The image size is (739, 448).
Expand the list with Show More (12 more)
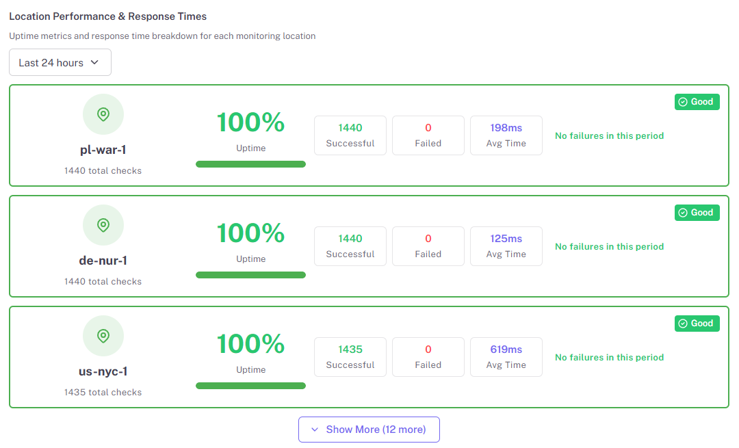click(x=369, y=430)
